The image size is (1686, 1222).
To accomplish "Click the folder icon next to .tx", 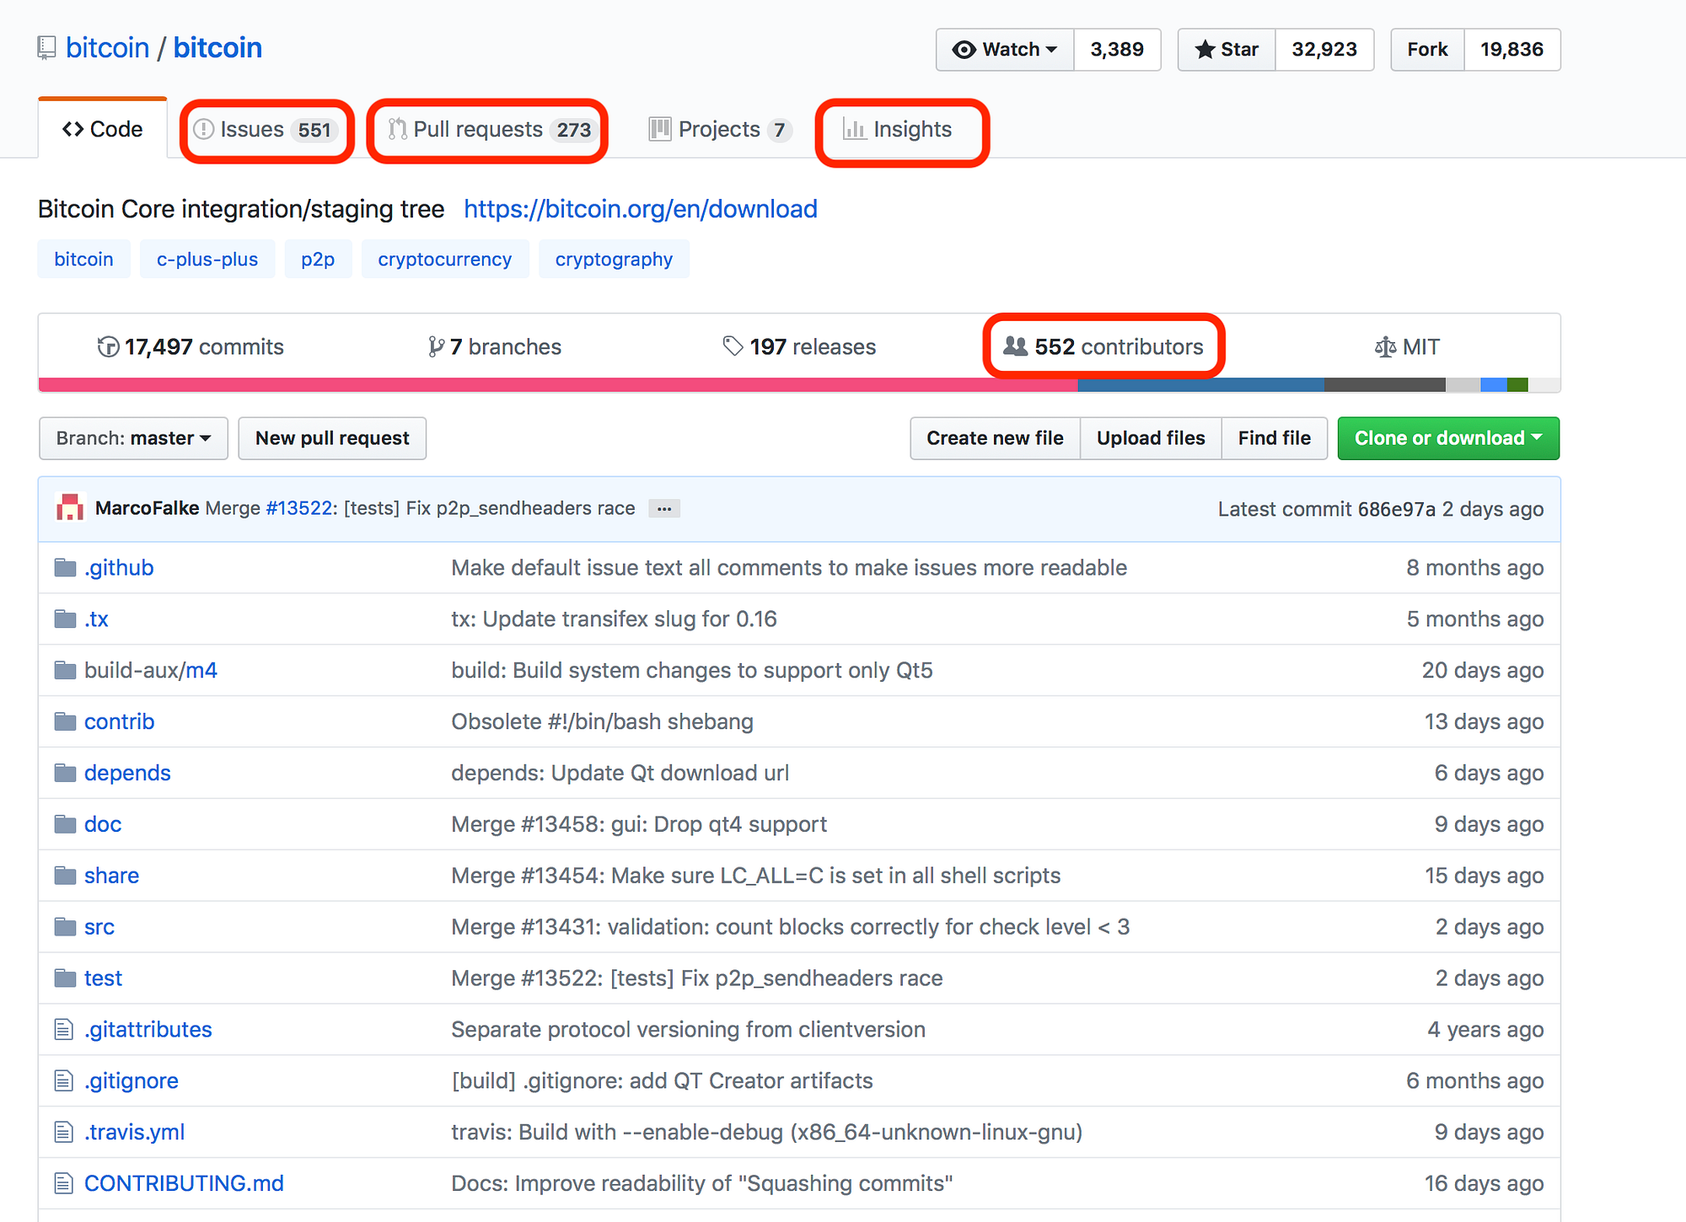I will click(x=65, y=619).
